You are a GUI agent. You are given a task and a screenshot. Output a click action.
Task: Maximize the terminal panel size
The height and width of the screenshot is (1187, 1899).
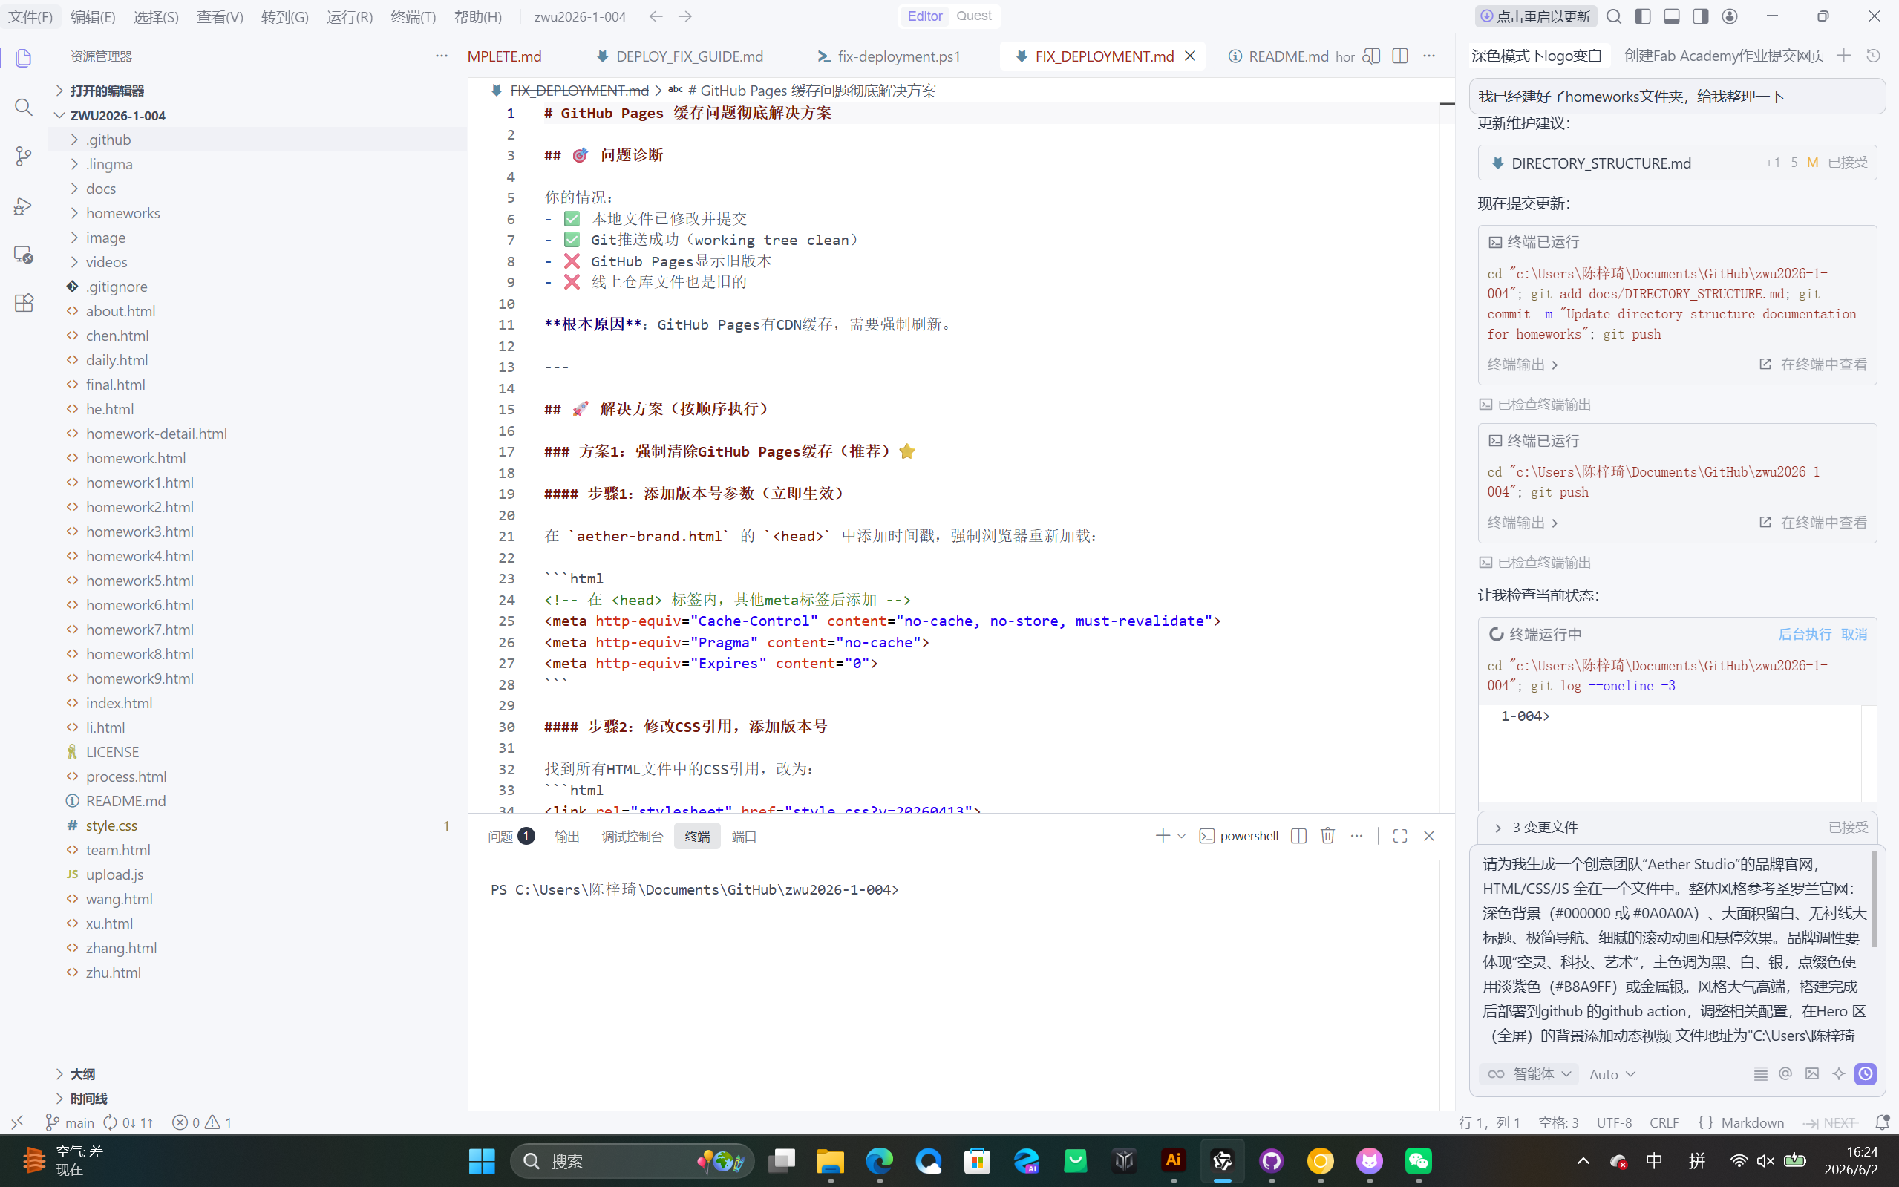point(1399,836)
